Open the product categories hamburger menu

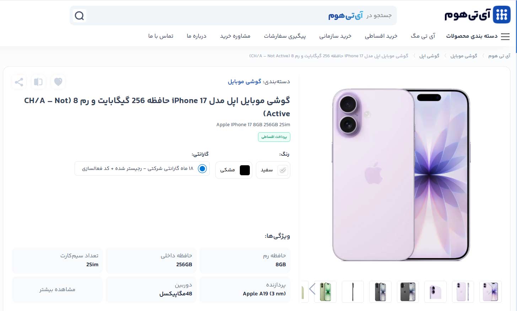click(505, 36)
